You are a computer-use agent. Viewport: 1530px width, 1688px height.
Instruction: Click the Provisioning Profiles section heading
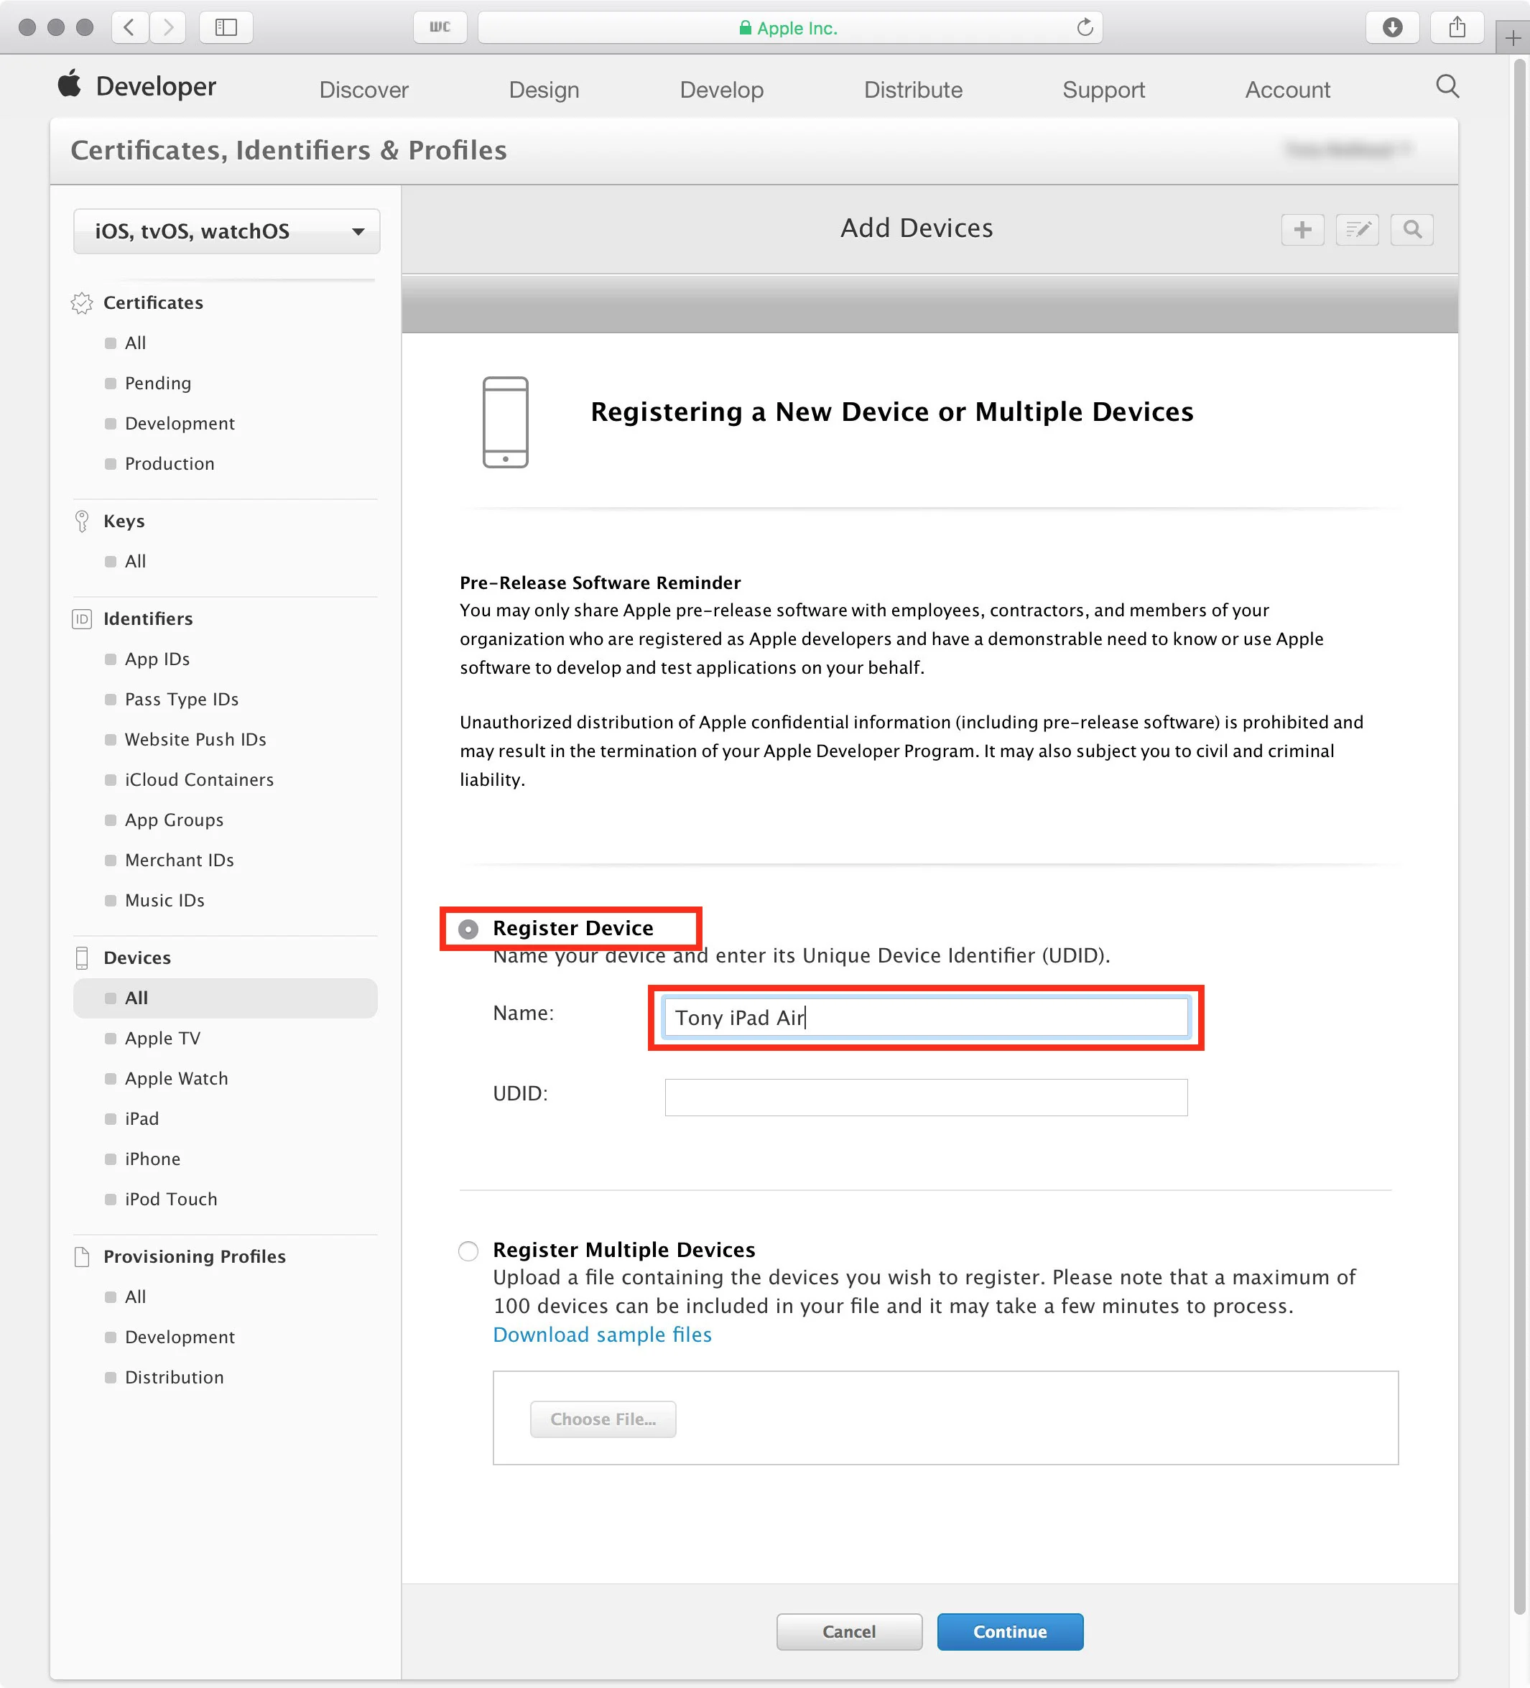pos(194,1257)
